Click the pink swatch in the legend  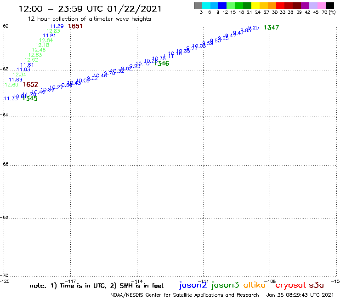[x=321, y=6]
